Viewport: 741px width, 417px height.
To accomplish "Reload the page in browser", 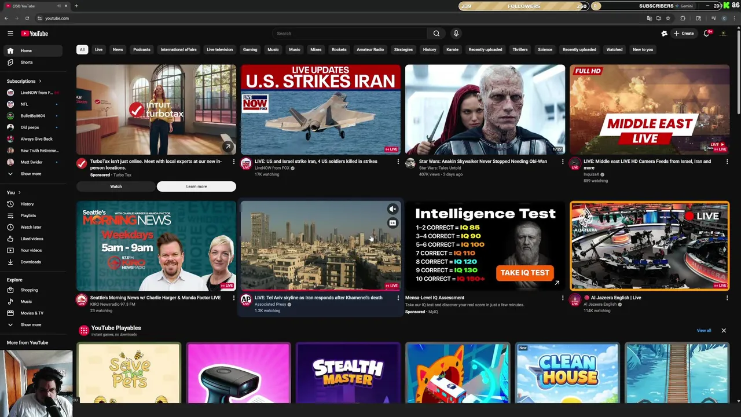I will [x=27, y=18].
